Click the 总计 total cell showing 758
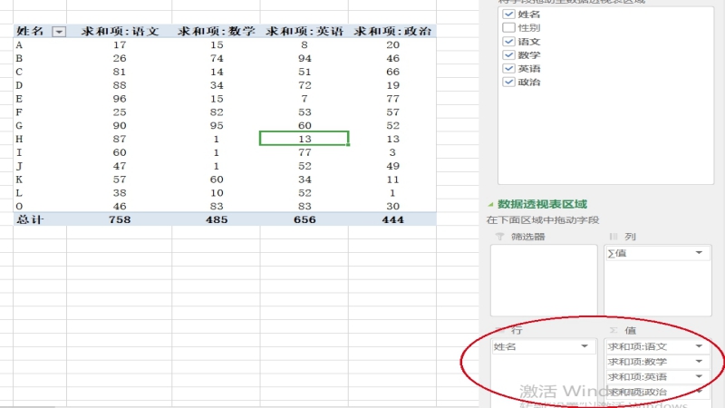 pyautogui.click(x=119, y=219)
